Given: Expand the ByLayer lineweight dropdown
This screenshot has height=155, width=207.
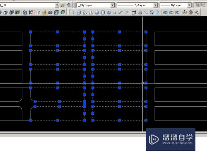Looking at the screenshot, I should [x=189, y=5].
